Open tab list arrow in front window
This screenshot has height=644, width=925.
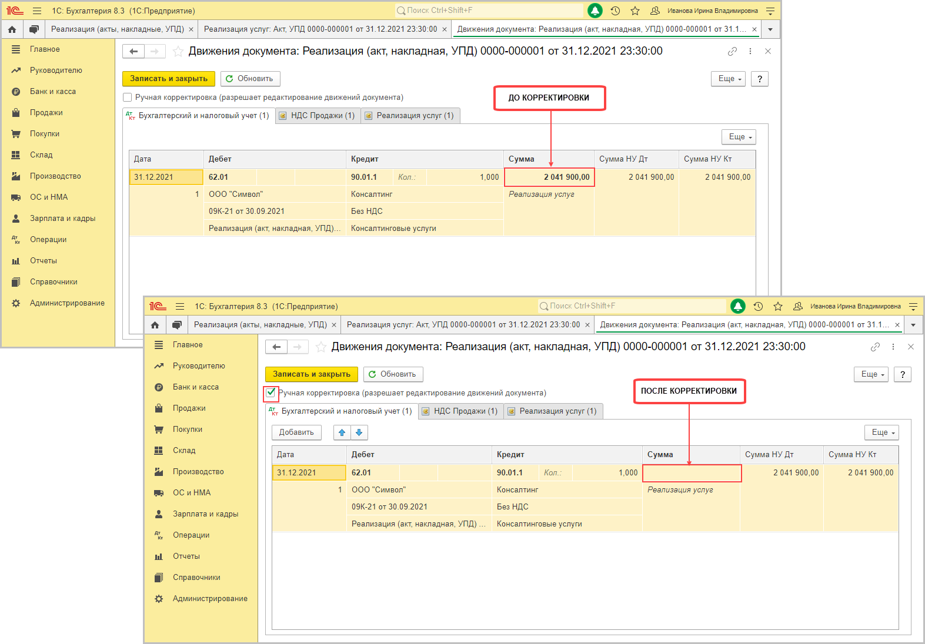[x=913, y=325]
